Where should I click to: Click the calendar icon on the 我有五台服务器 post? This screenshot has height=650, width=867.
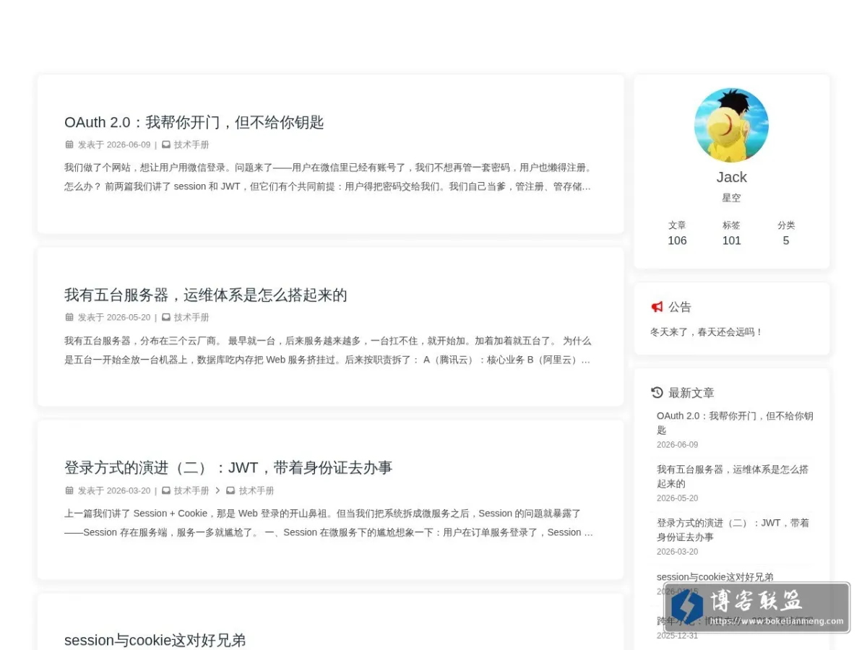point(69,317)
